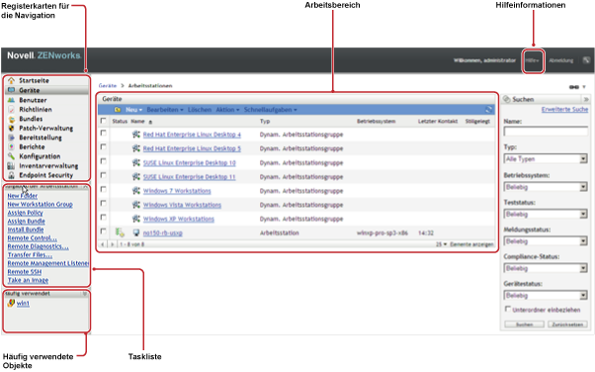Check SUSE Linux Enterprise Desktop 11 row

coord(103,175)
